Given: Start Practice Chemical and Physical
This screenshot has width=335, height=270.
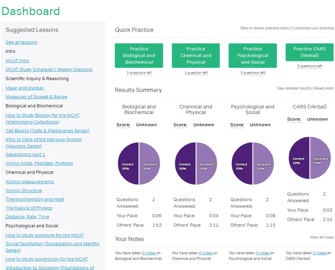Looking at the screenshot, I should (x=196, y=56).
